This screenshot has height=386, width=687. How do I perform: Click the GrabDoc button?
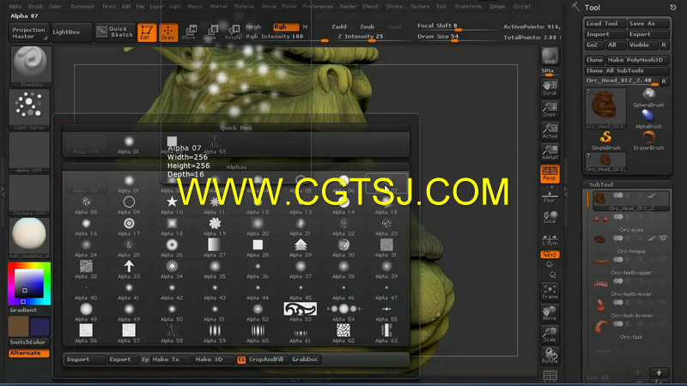coord(306,359)
